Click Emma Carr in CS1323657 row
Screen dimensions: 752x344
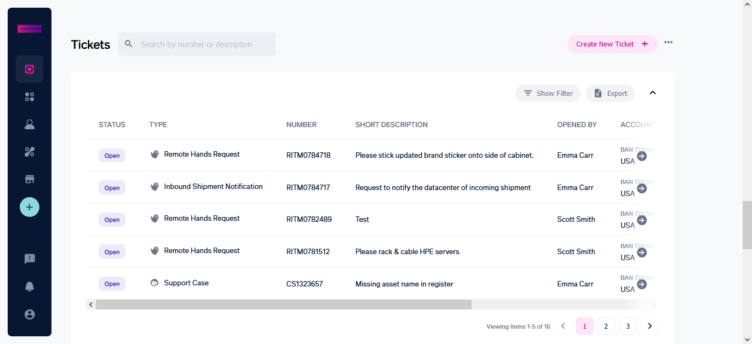575,284
